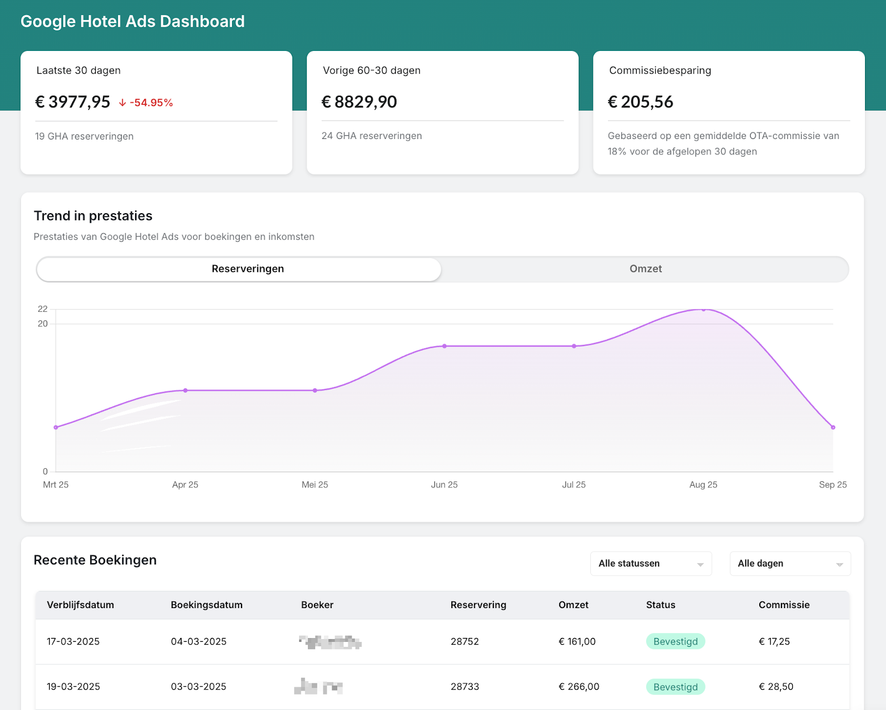Click Bevestigd badge for reservation 28733

(x=676, y=687)
